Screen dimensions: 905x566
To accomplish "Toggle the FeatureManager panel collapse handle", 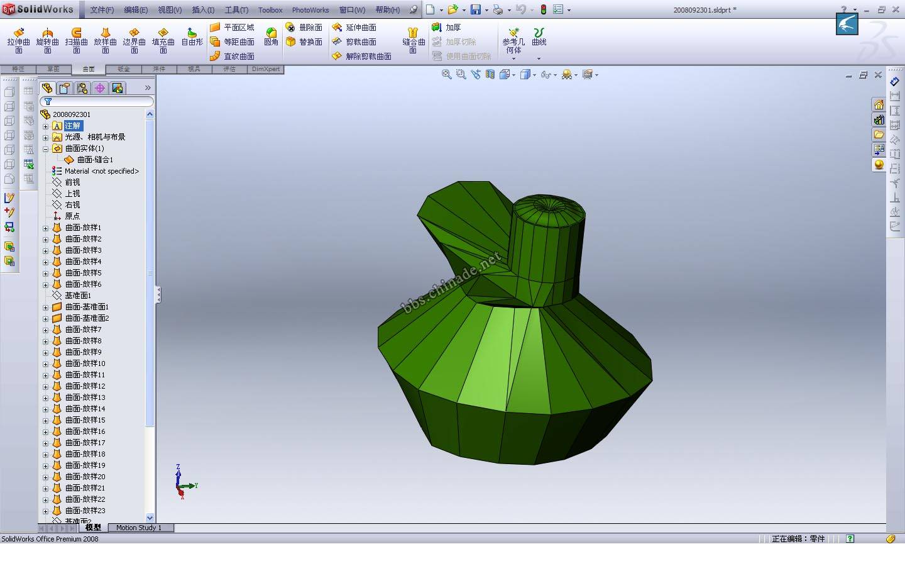I will point(158,294).
